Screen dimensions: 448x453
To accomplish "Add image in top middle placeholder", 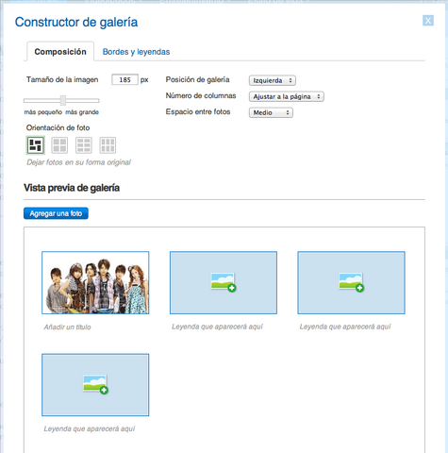I will point(224,282).
